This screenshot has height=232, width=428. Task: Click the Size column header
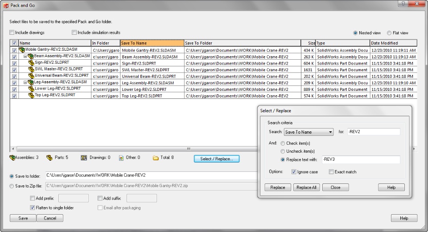click(x=308, y=43)
